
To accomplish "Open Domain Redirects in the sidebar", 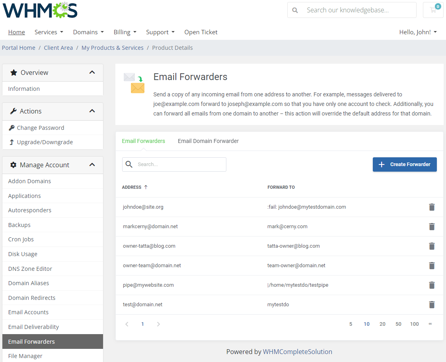I will click(53, 298).
